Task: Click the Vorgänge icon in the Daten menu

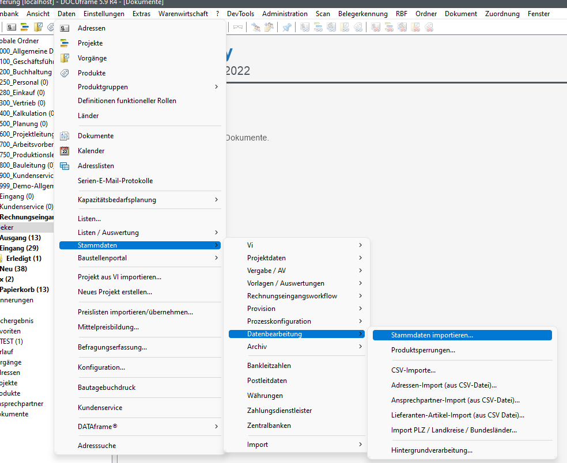Action: (65, 58)
